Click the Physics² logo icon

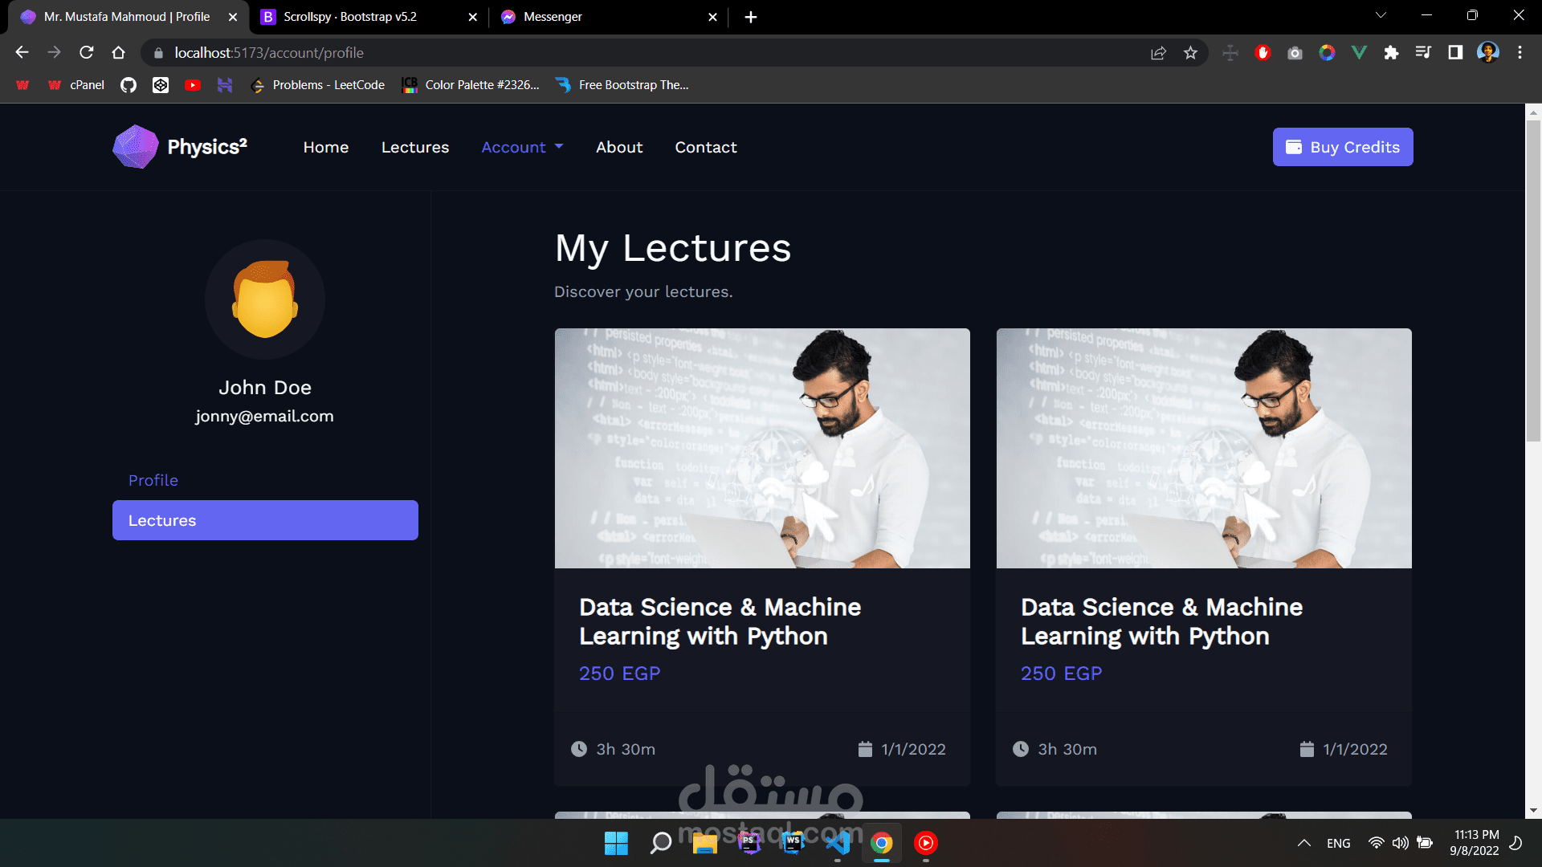pos(136,147)
